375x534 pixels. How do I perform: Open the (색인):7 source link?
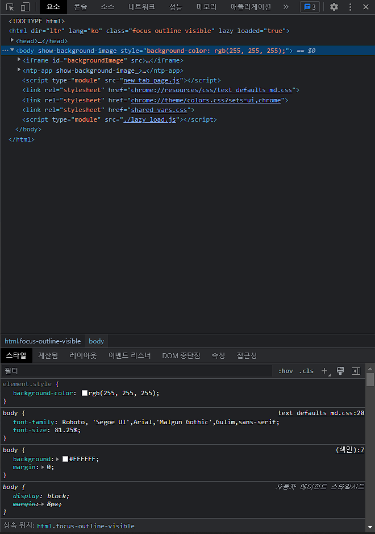pos(350,450)
